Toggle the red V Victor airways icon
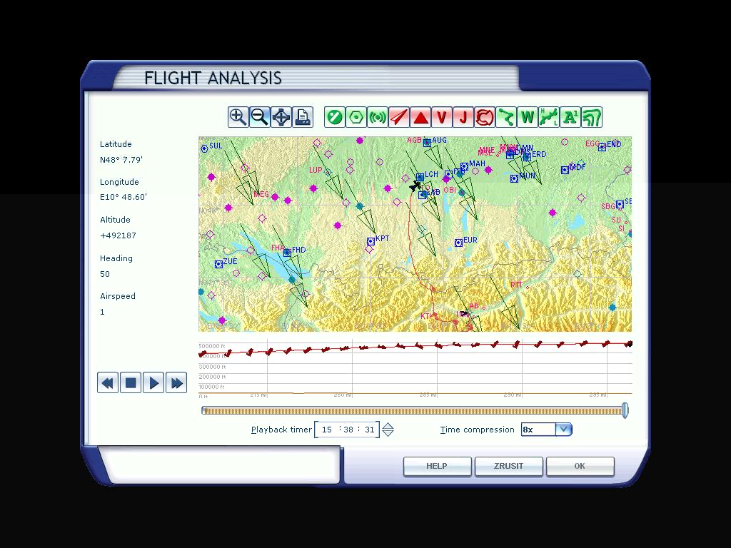The image size is (731, 548). click(442, 117)
